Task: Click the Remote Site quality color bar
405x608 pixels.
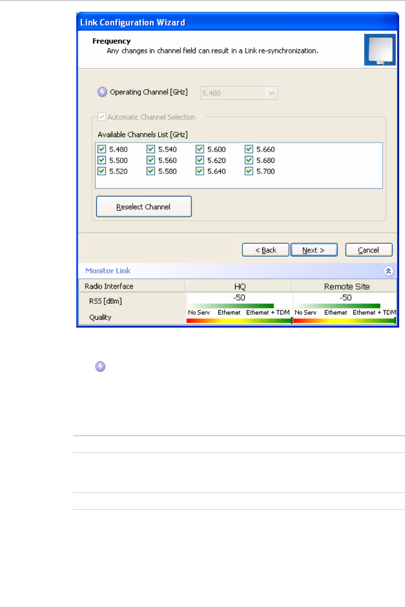Action: (x=344, y=321)
